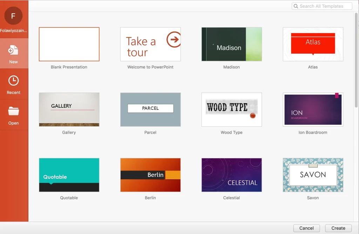Click the magnifying glass in the search field
This screenshot has width=359, height=234.
tap(296, 6)
